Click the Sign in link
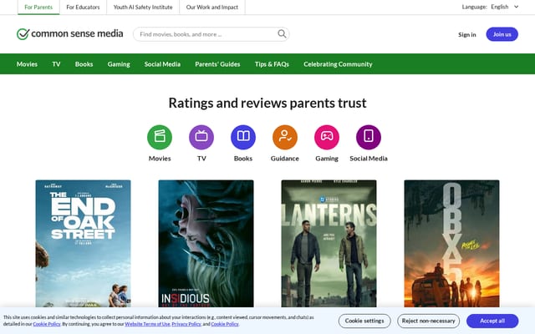This screenshot has height=334, width=535. tap(466, 34)
